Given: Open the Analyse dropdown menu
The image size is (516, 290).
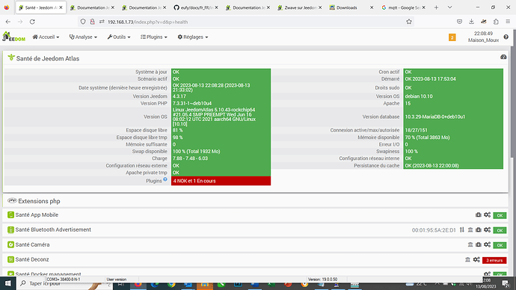Looking at the screenshot, I should pos(83,37).
